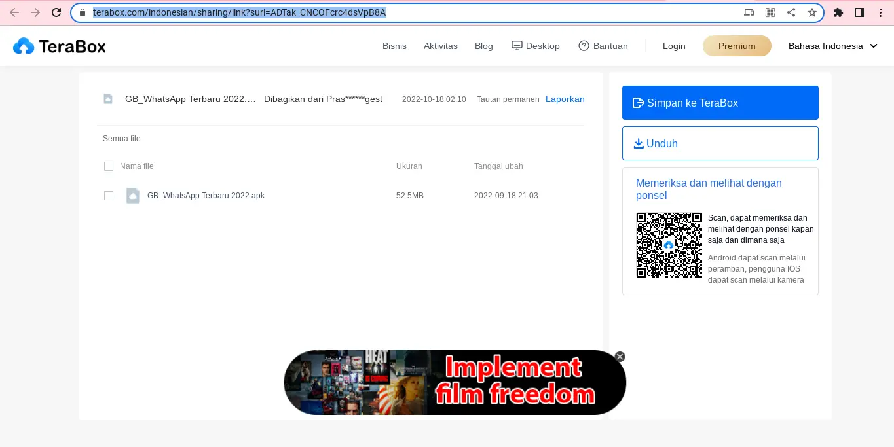
Task: Click the Tanggal ubah column header
Action: 498,166
